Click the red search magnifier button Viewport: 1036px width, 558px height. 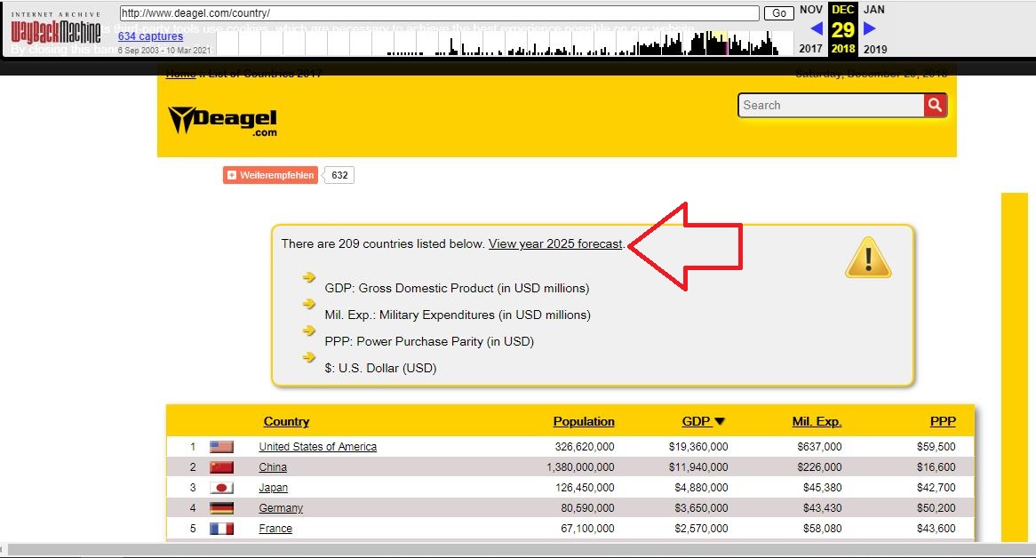[935, 106]
